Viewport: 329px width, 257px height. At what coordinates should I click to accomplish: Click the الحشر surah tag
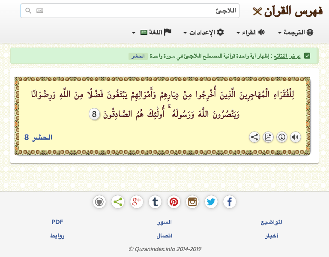[x=138, y=56]
